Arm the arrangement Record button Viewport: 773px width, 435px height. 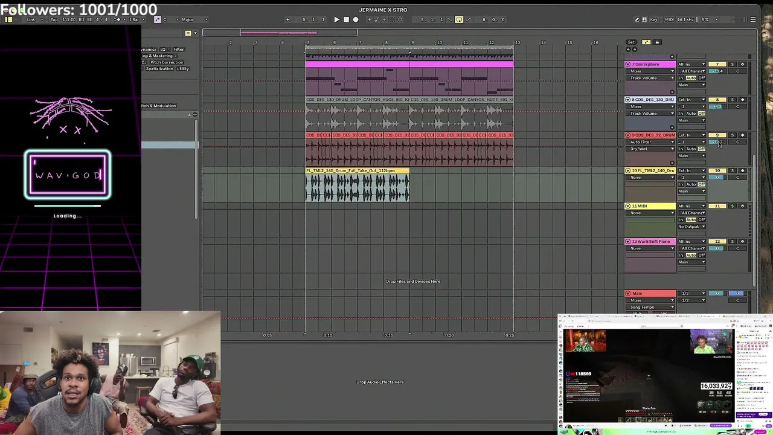coord(356,19)
